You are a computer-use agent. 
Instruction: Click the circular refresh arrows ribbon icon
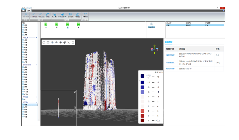85,14
